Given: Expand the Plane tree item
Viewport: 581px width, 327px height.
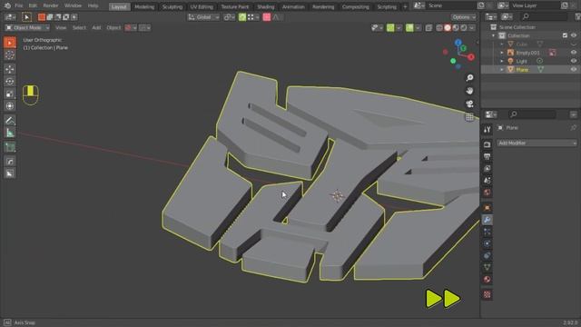Looking at the screenshot, I should coord(502,69).
